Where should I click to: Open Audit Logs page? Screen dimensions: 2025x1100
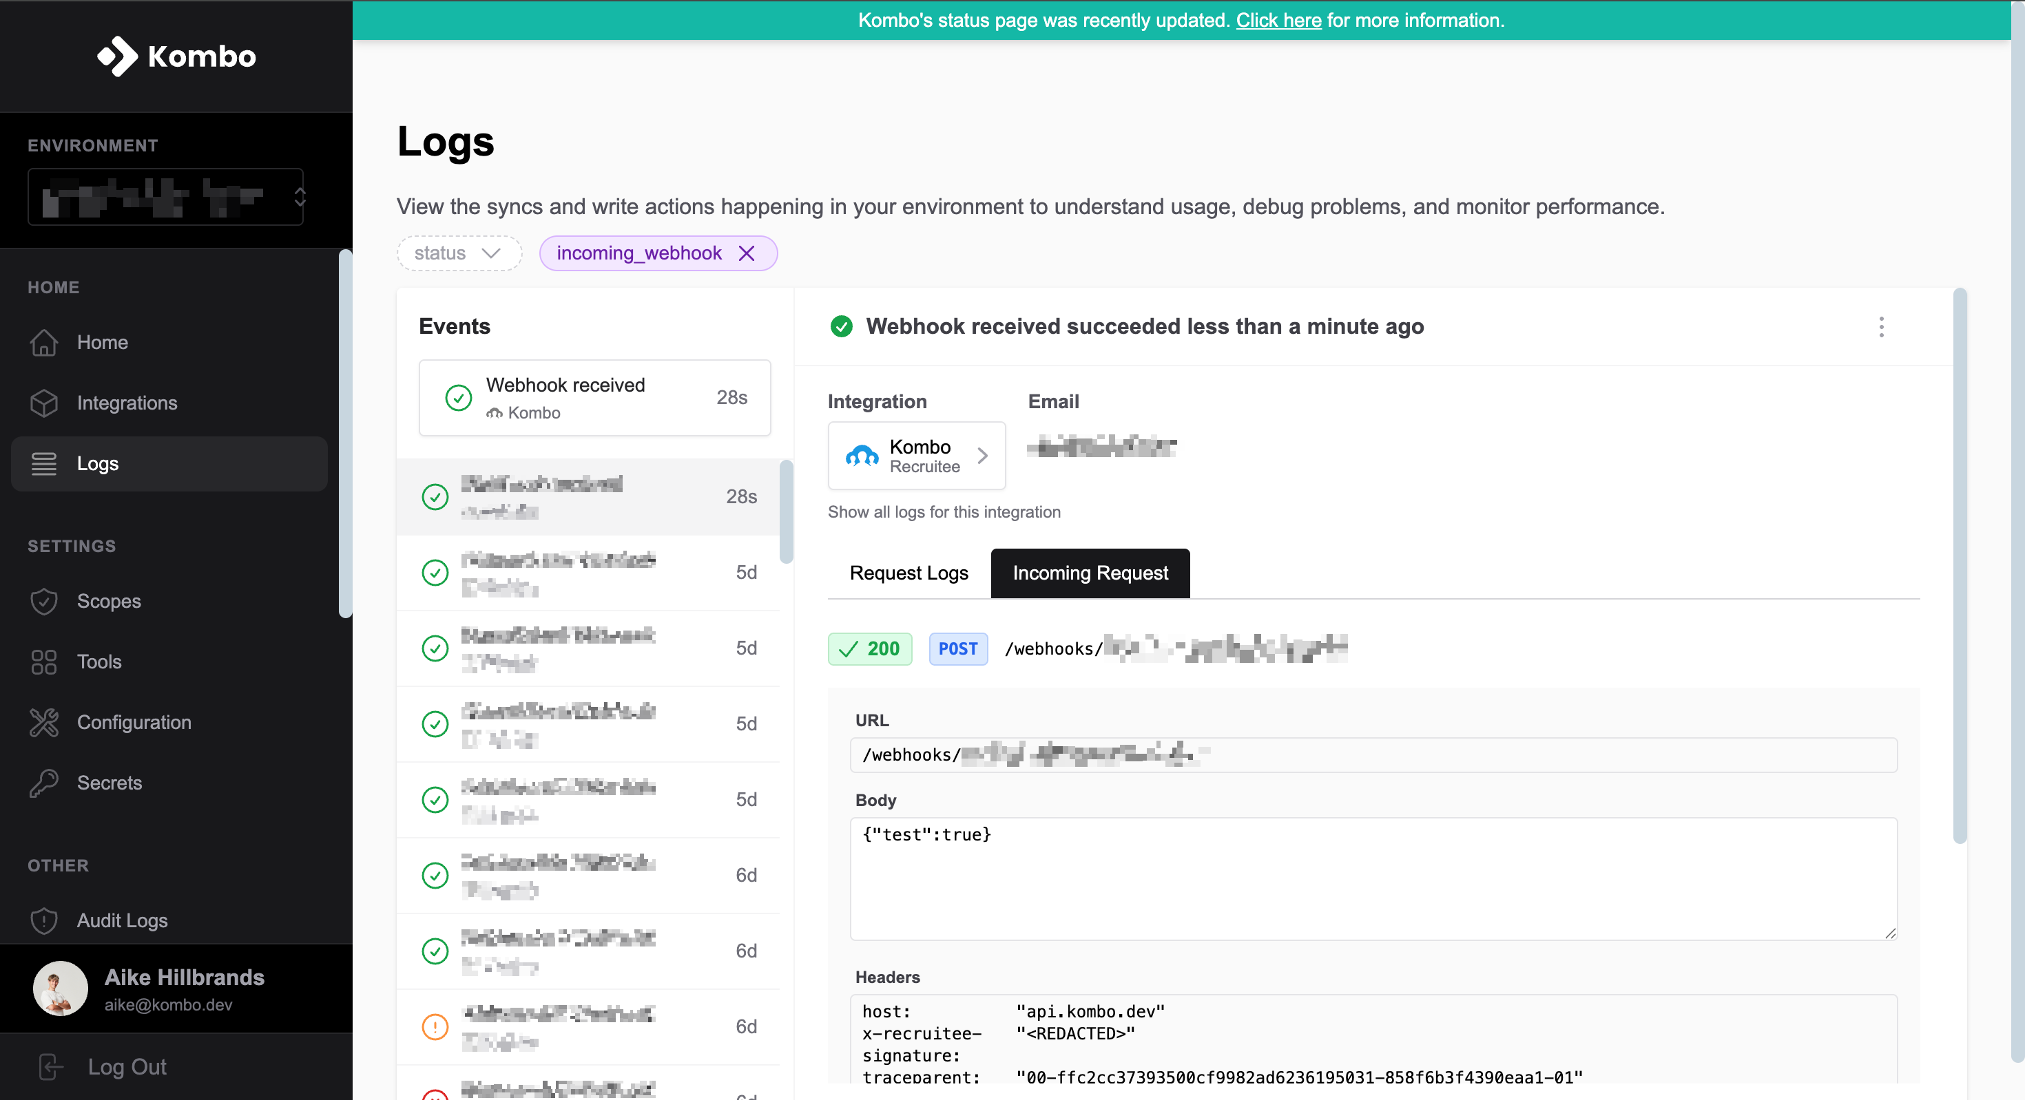click(169, 920)
